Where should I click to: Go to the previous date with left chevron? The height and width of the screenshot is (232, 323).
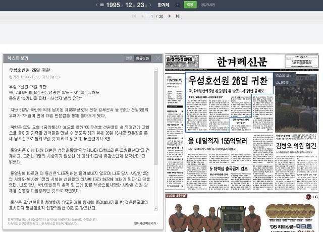(97, 5)
